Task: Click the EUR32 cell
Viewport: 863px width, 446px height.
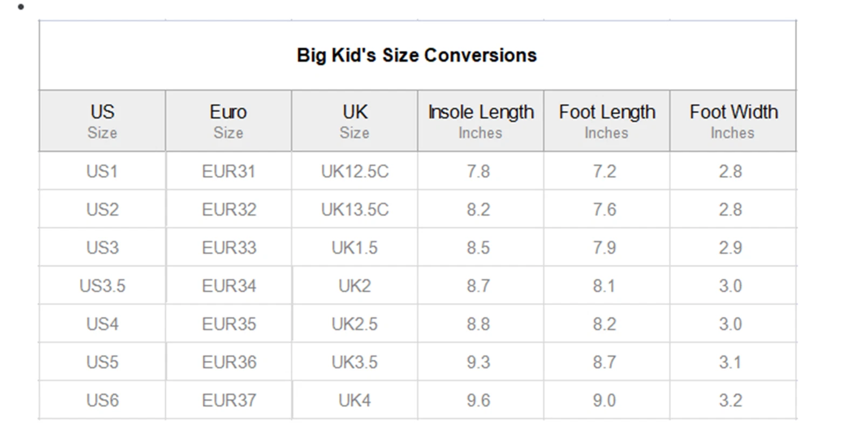Action: coord(229,209)
